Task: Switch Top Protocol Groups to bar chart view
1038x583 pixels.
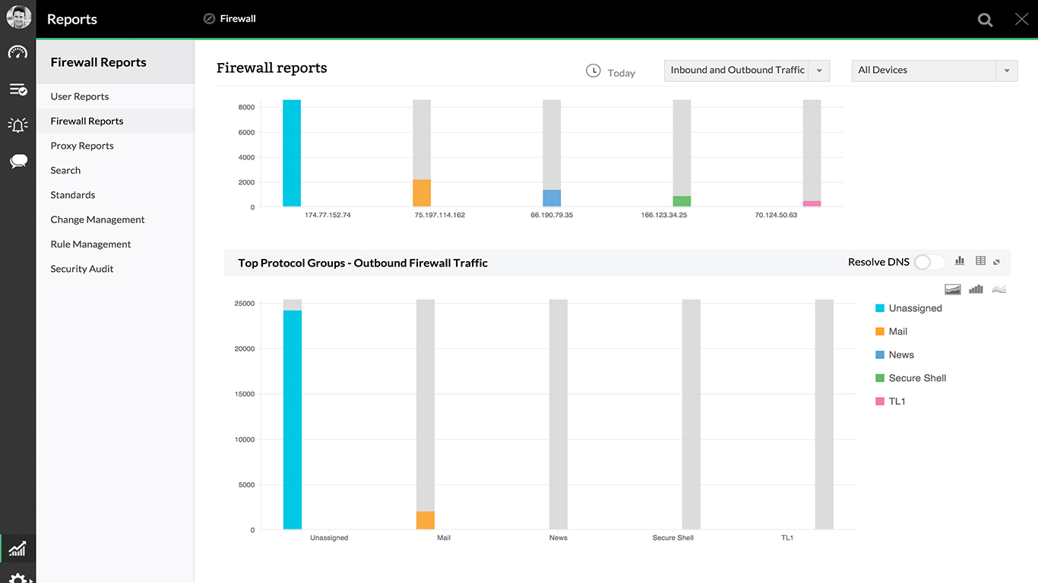Action: pyautogui.click(x=960, y=260)
